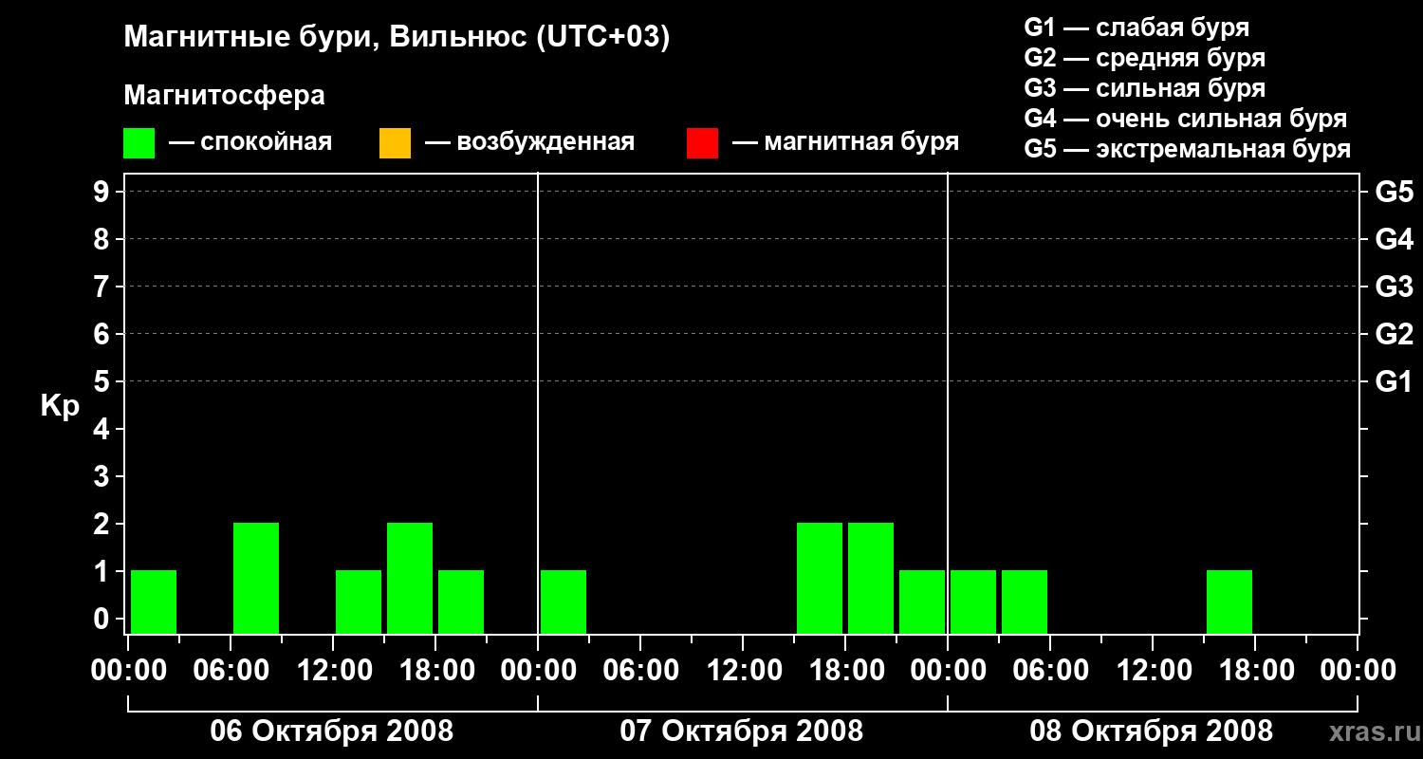Select the 06 October 06:00–09:00 Kp 2 bar
The width and height of the screenshot is (1423, 759).
pos(256,578)
